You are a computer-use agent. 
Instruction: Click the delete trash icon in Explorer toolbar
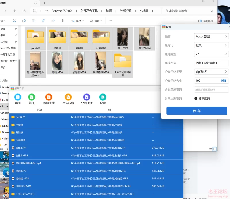pyautogui.click(x=63, y=21)
